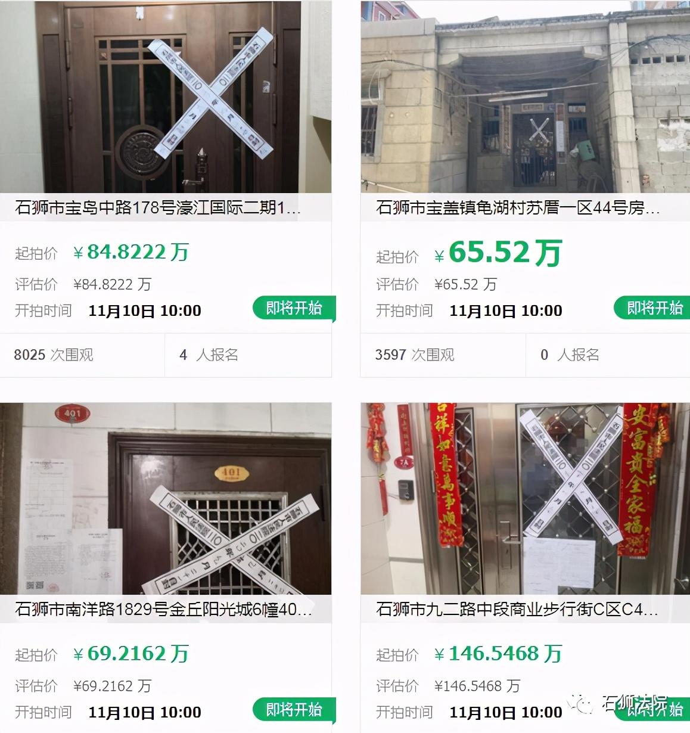
Task: Select the 84.8222万 starting price
Action: pyautogui.click(x=131, y=252)
